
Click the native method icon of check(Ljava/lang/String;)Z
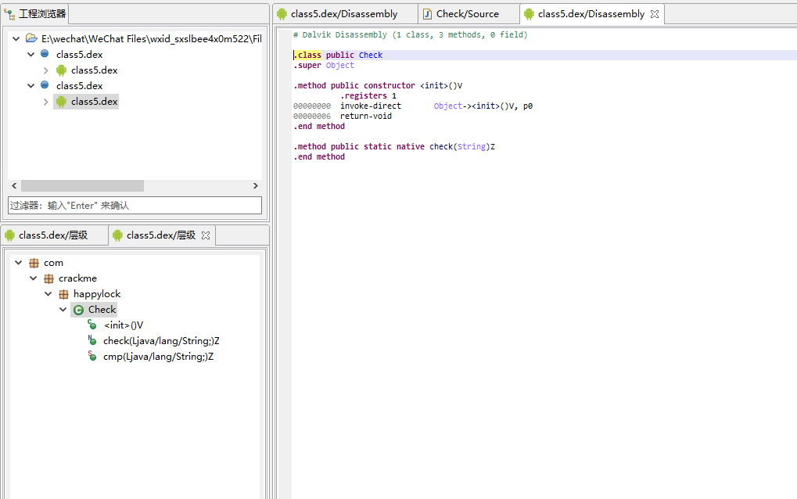[x=92, y=340]
